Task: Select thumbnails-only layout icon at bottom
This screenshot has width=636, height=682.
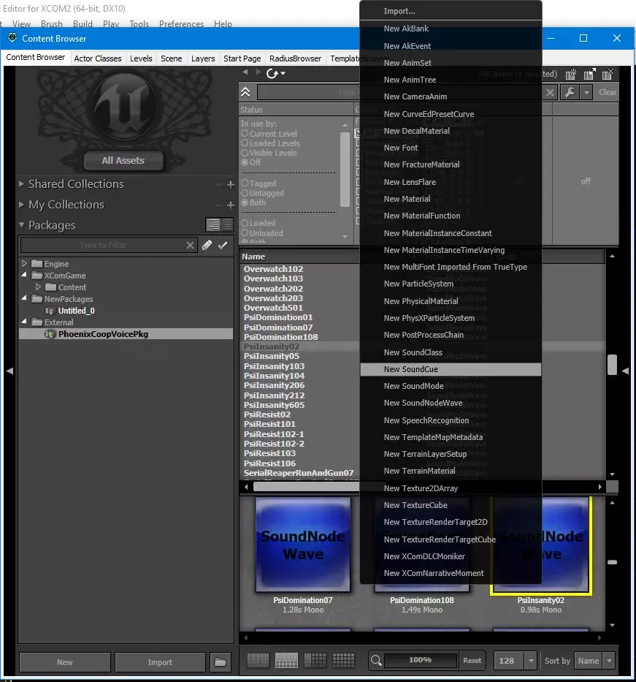Action: click(344, 660)
